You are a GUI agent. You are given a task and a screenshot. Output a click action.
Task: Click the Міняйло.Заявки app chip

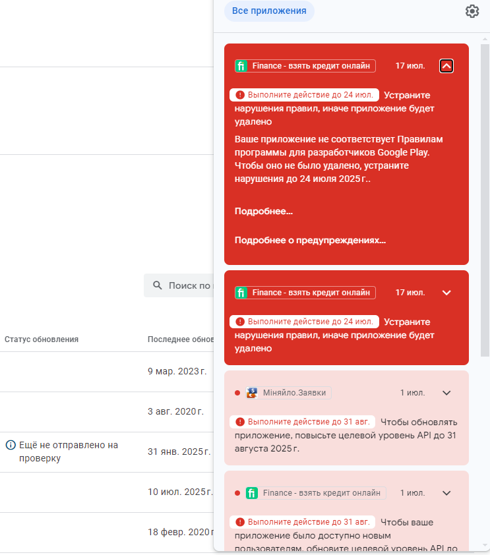tap(289, 393)
